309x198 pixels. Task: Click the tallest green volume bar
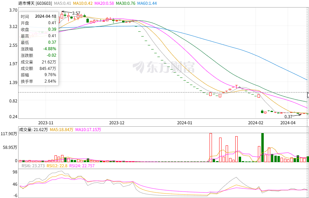pos(262,147)
